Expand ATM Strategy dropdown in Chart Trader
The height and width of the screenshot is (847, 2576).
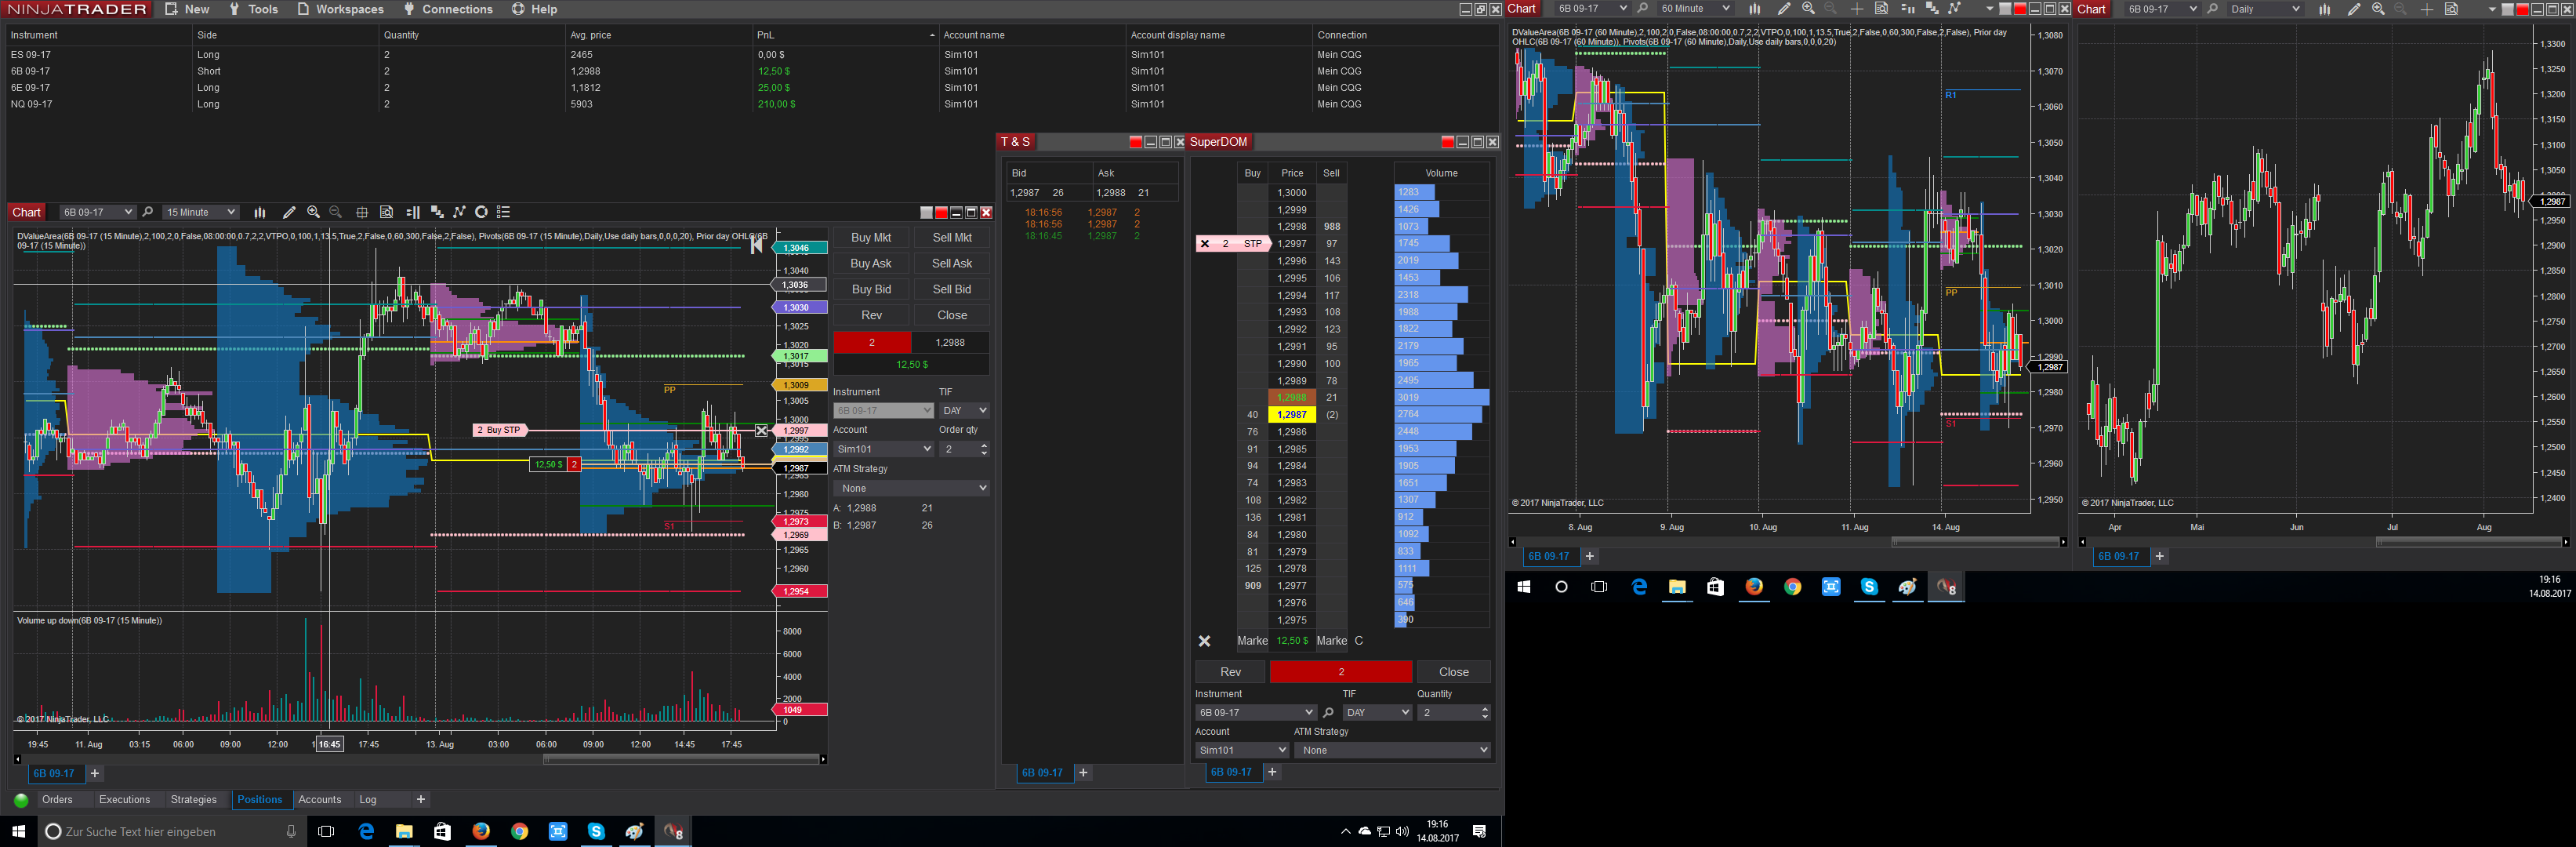pos(911,488)
